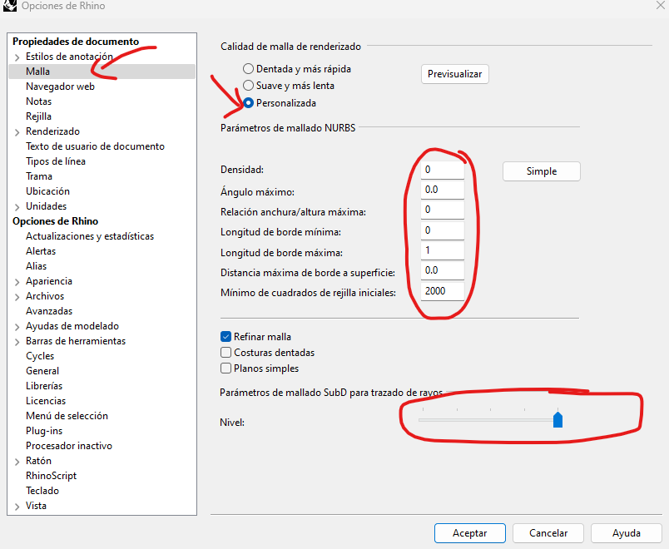This screenshot has width=669, height=549.
Task: Open the Alertas settings page
Action: 41,251
